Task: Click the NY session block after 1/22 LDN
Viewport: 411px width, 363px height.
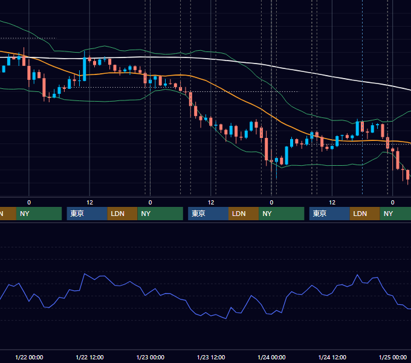Action: [160, 214]
